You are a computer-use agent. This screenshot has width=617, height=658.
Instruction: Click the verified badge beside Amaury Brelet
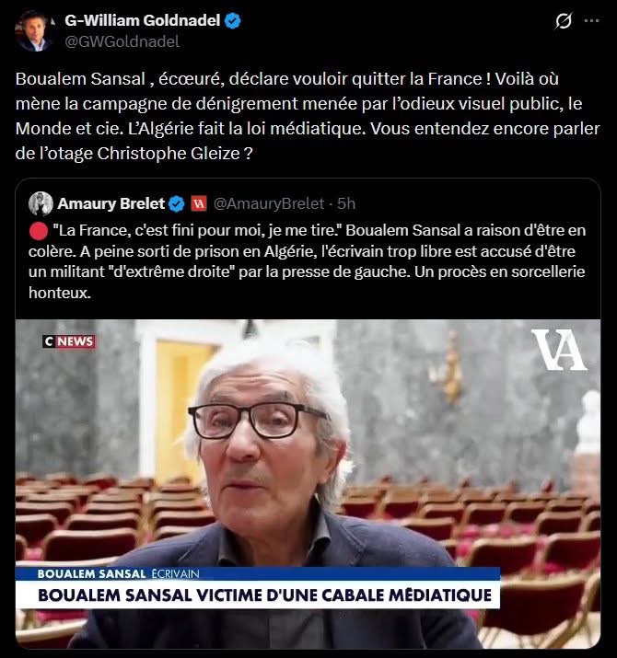(x=177, y=204)
